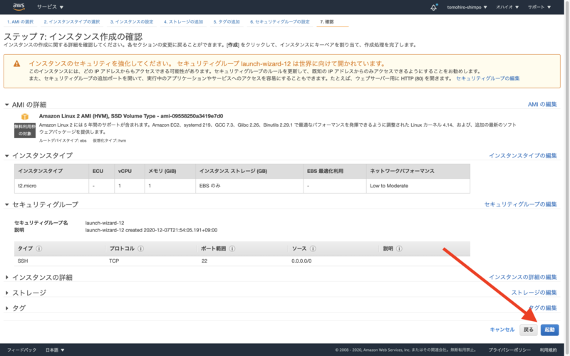570x356 pixels.
Task: Open the notifications bell
Action: [x=434, y=7]
